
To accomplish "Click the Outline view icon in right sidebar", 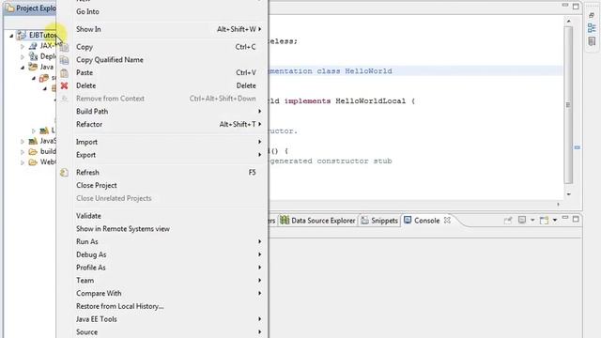I will tap(592, 28).
